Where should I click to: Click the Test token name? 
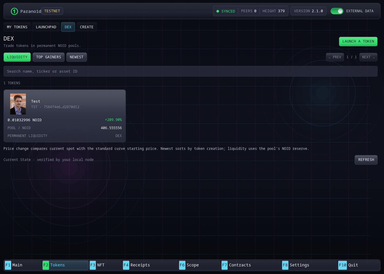coord(36,101)
